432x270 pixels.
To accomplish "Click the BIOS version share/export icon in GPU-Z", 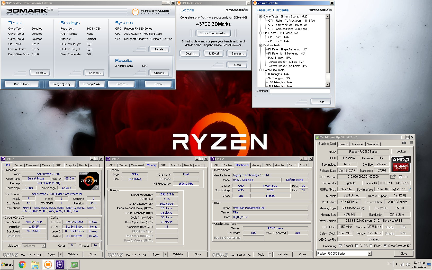I will [393, 177].
